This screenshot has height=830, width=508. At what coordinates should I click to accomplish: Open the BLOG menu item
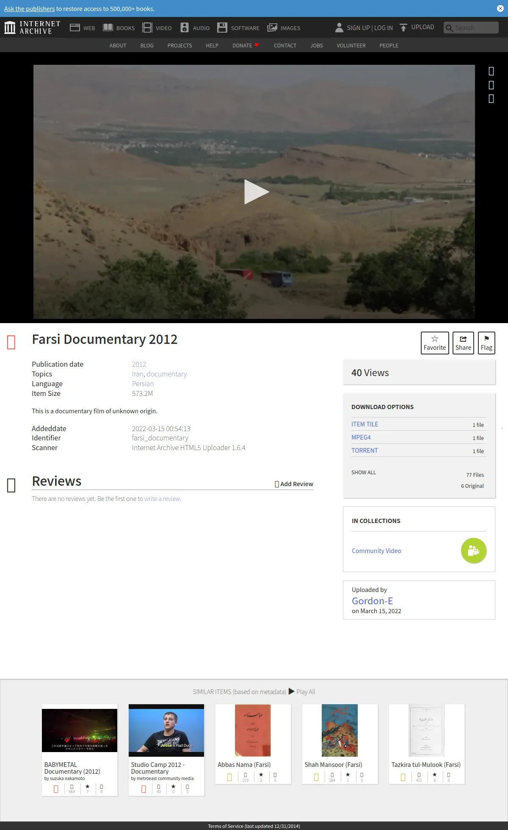(x=147, y=45)
